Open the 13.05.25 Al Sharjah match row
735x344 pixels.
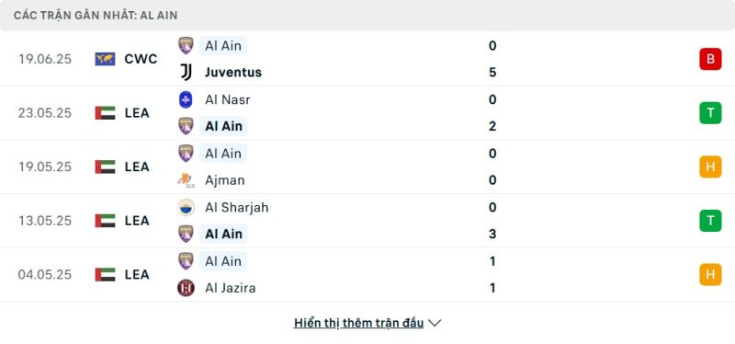coord(367,221)
